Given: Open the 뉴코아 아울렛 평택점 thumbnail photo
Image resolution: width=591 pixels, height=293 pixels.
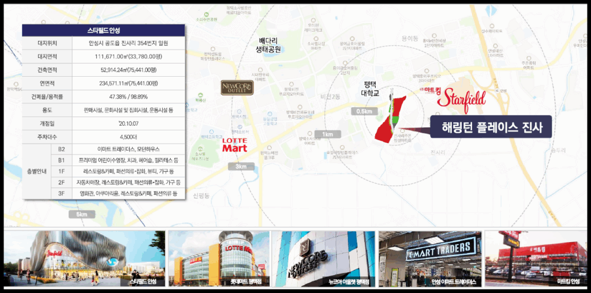Looking at the screenshot, I should click(324, 258).
